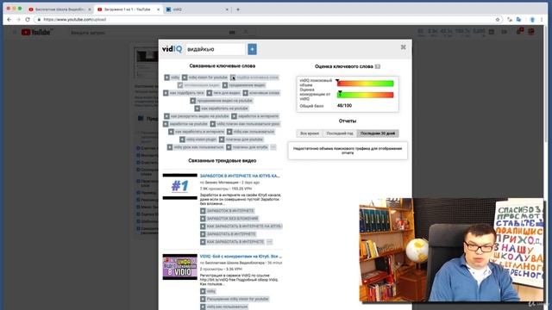Add the 'заработок на youtube' related keyword
The height and width of the screenshot is (310, 552).
click(x=166, y=124)
